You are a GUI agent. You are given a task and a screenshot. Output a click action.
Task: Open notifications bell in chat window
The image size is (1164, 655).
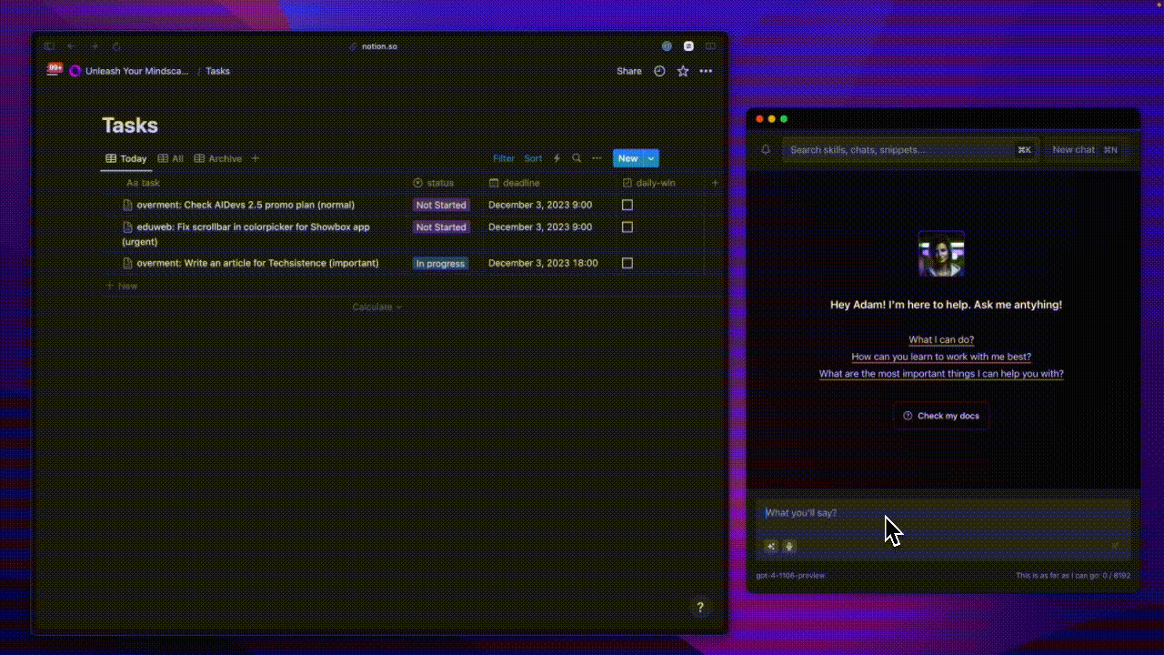(x=766, y=149)
